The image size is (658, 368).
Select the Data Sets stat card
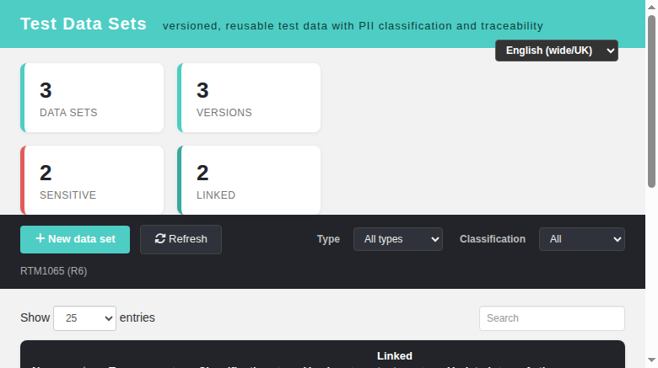[92, 98]
